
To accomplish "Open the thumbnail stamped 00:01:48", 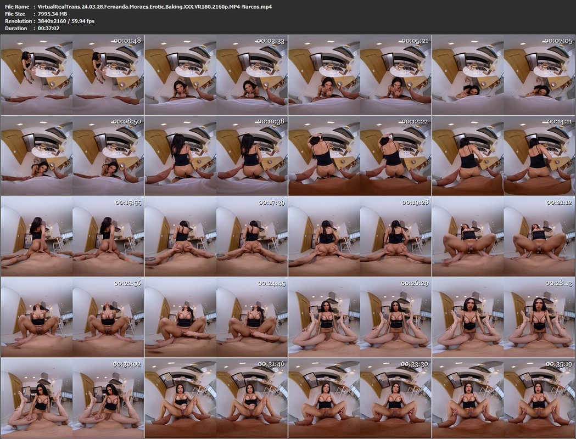I will pyautogui.click(x=72, y=75).
